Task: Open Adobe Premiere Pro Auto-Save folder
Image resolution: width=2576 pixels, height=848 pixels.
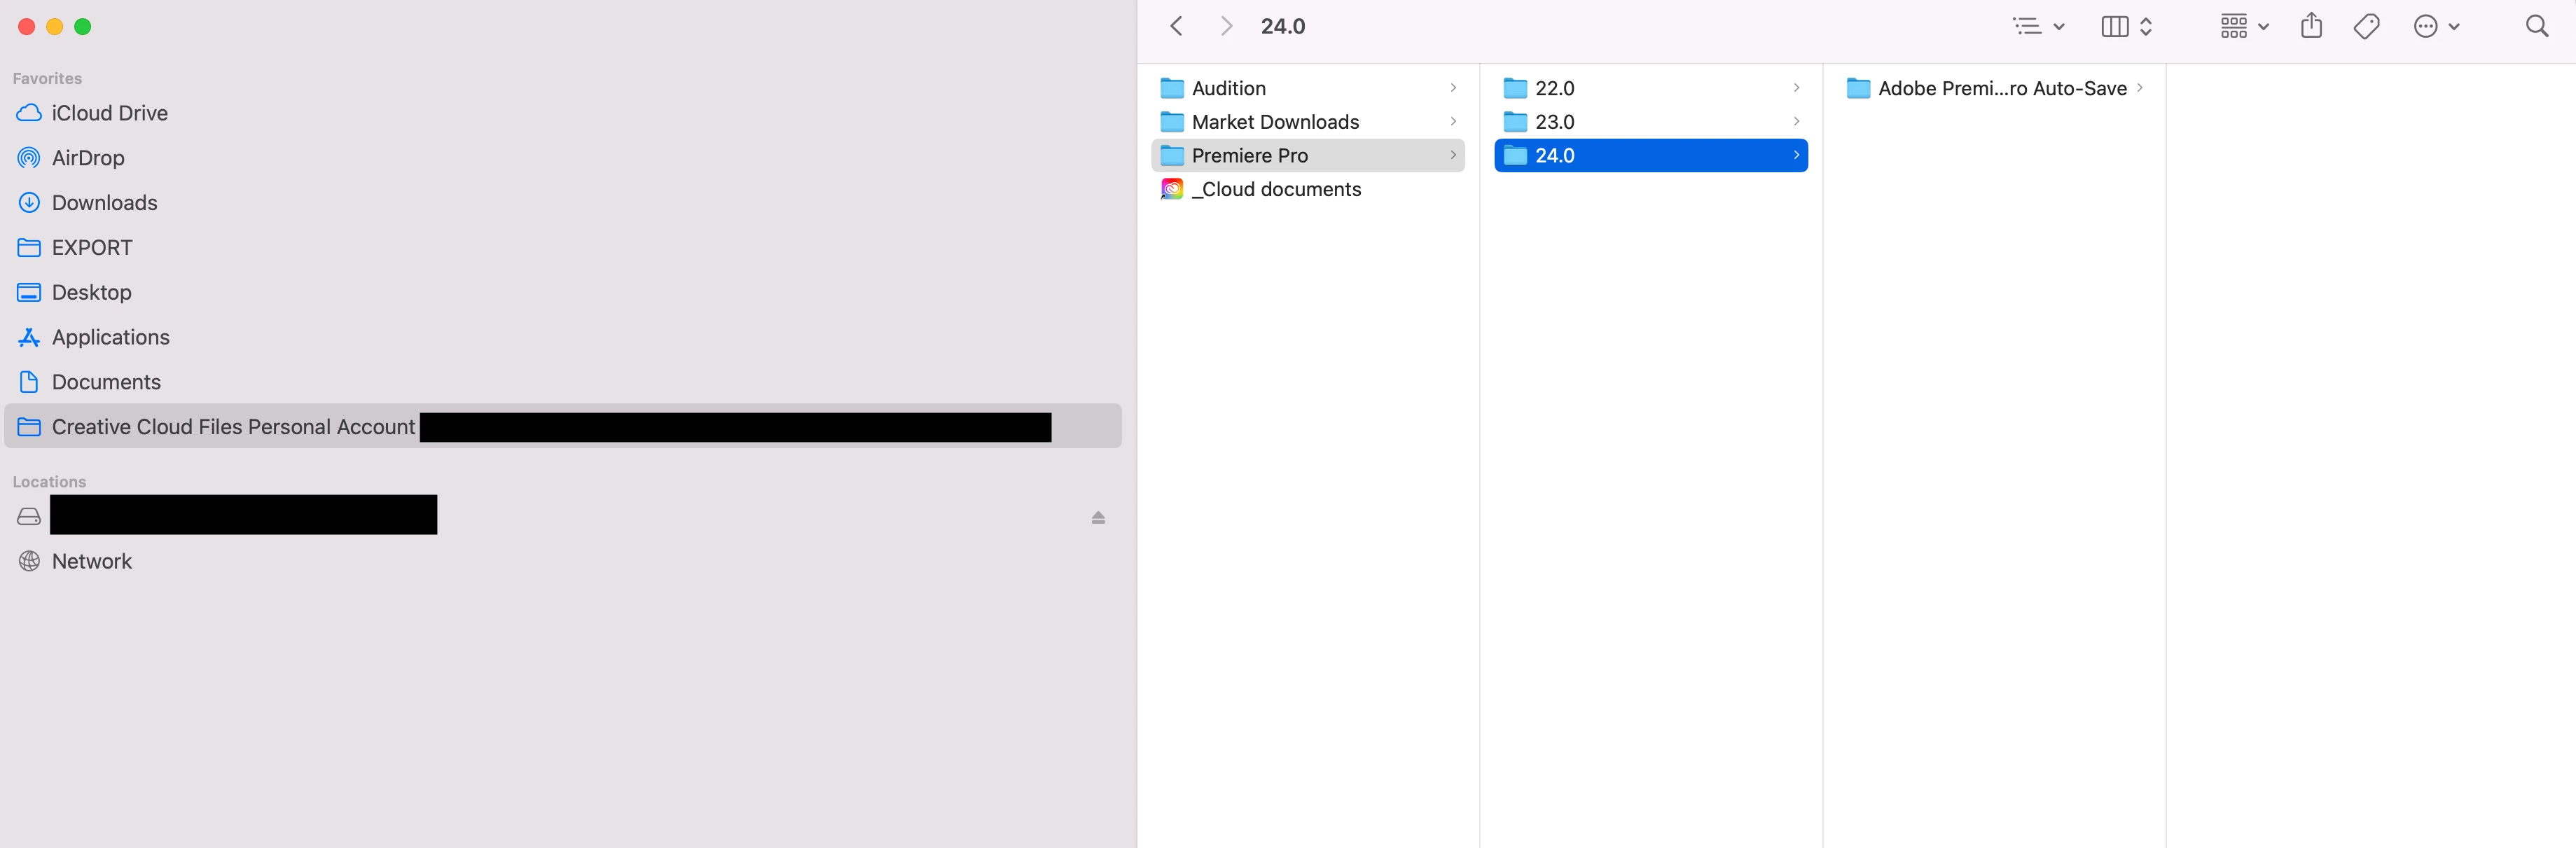Action: [2001, 88]
